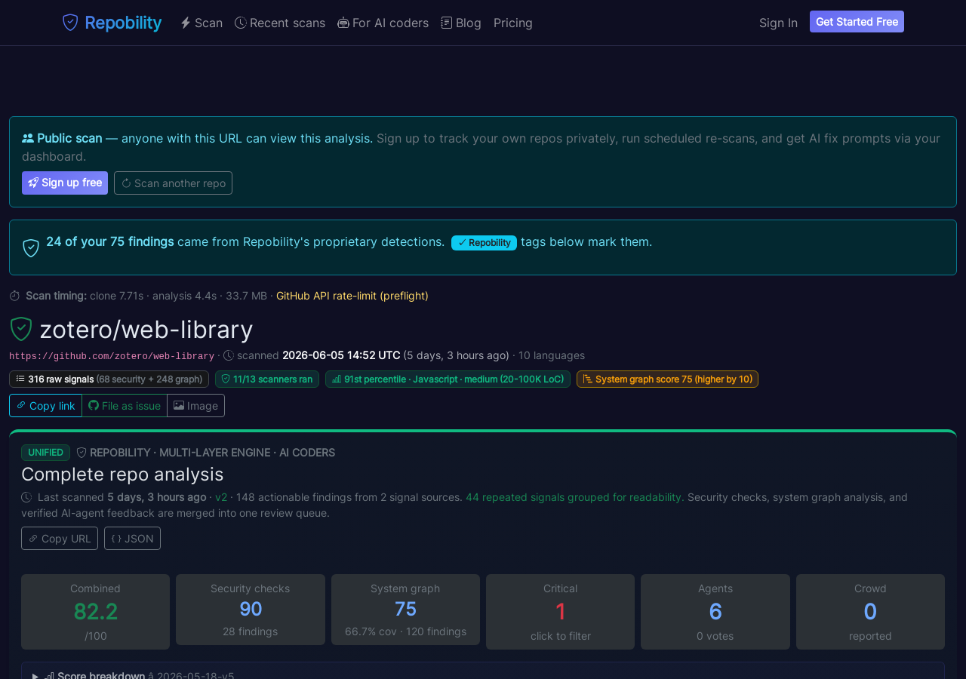
Task: Open the Pricing menu item
Action: click(513, 23)
